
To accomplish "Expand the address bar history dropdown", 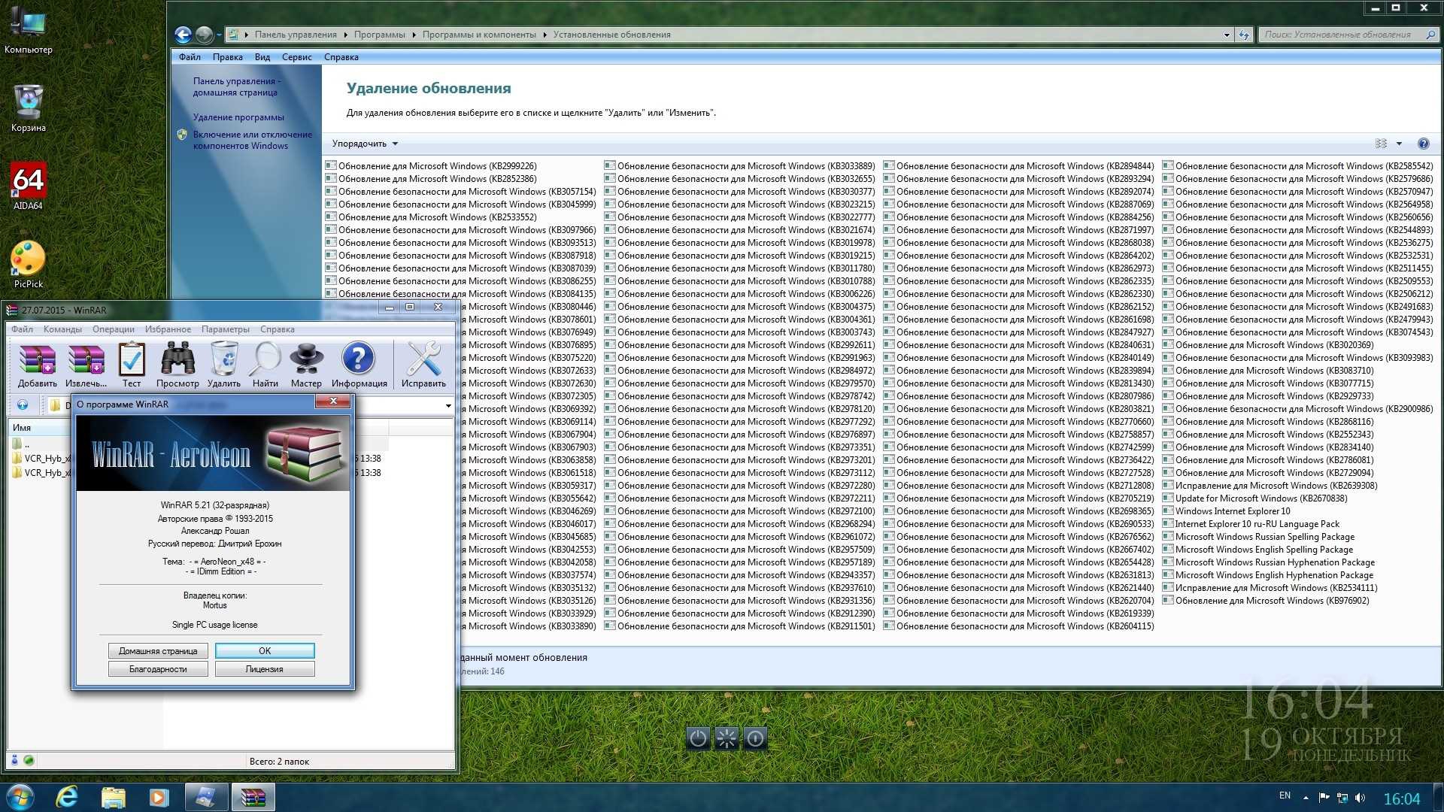I will click(1227, 35).
